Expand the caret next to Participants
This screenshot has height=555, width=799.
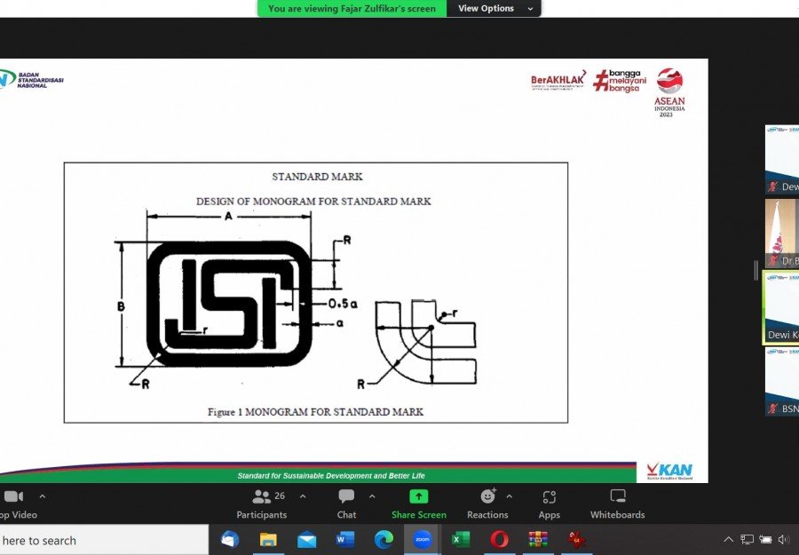(x=303, y=496)
